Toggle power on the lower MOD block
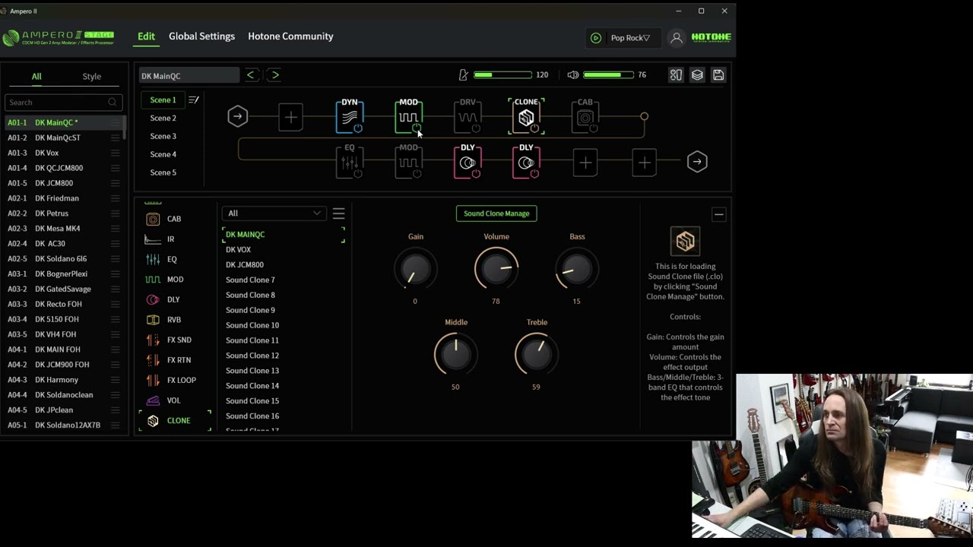973x547 pixels. pos(417,174)
